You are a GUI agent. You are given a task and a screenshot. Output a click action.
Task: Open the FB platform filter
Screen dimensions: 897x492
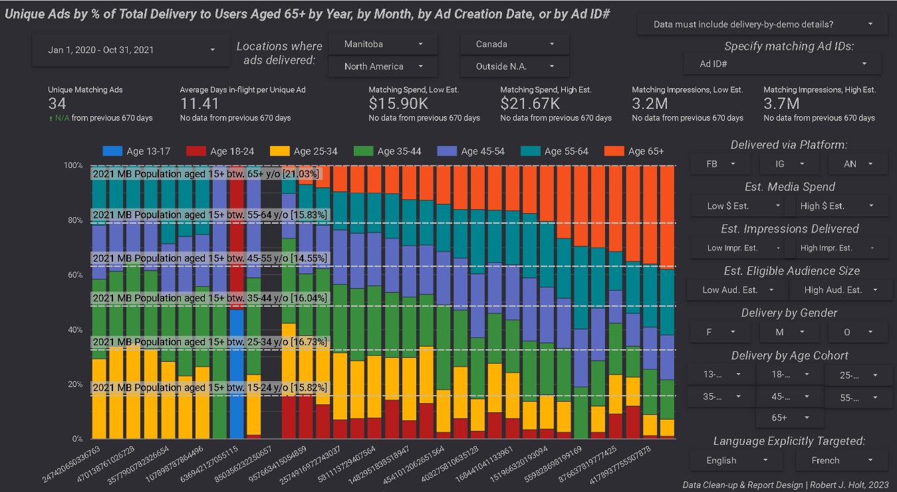click(x=720, y=163)
